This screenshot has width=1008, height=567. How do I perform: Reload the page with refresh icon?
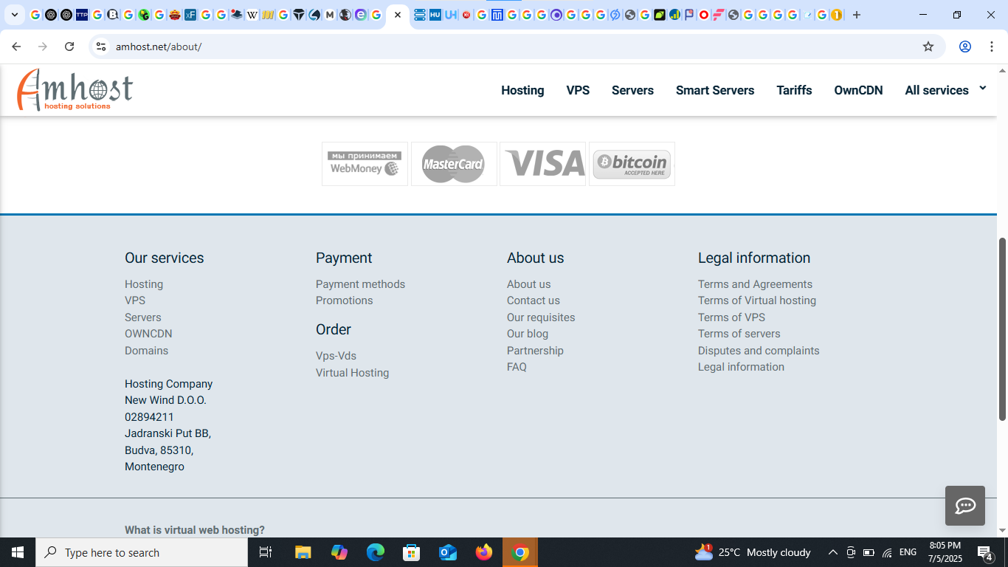pyautogui.click(x=69, y=47)
